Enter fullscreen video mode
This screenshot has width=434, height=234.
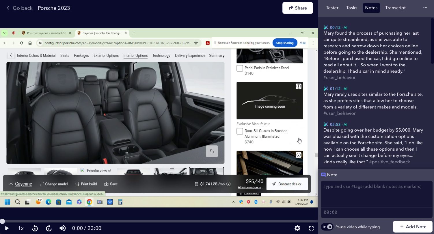[x=311, y=228]
